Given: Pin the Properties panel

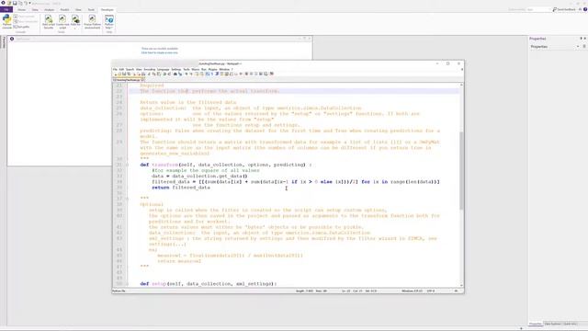Looking at the screenshot, I should tap(581, 39).
